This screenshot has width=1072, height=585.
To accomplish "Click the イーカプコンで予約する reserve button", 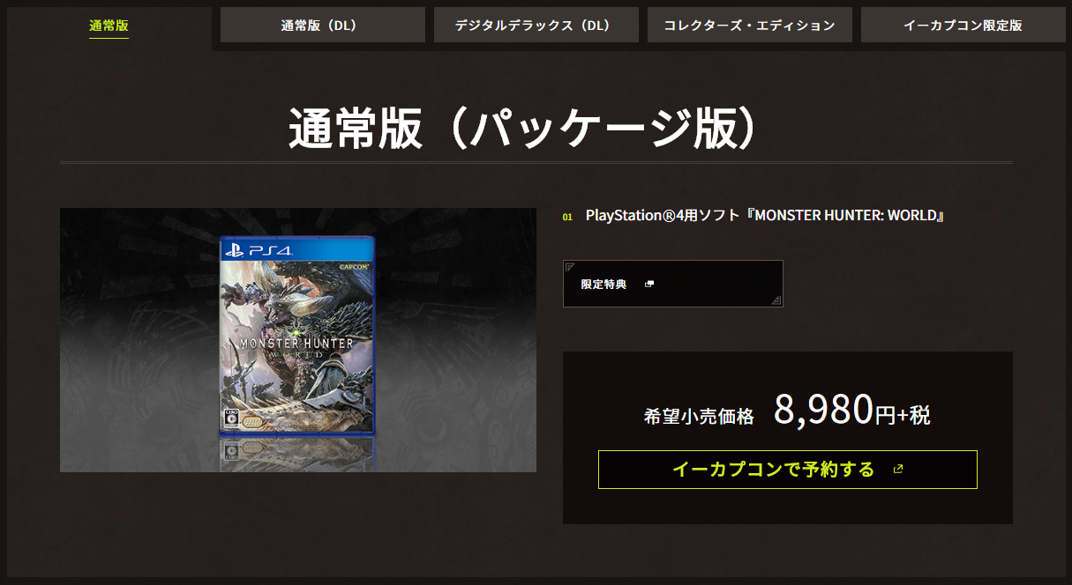I will pyautogui.click(x=788, y=470).
